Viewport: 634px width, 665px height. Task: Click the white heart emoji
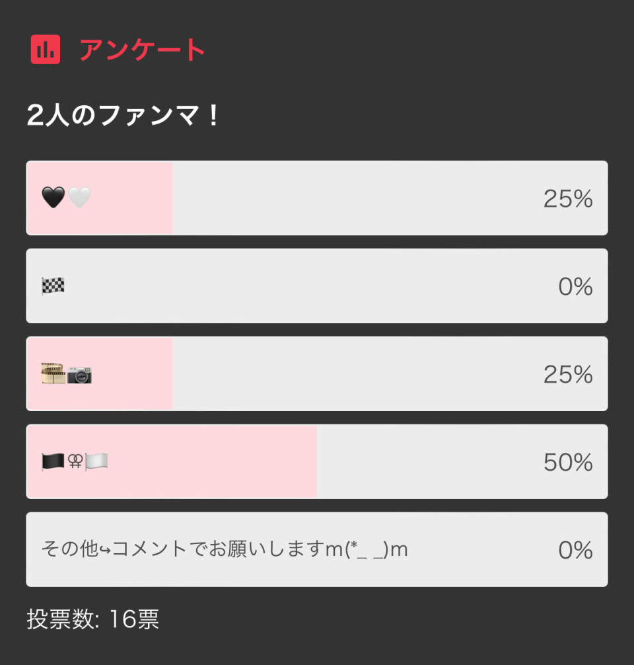click(x=79, y=197)
